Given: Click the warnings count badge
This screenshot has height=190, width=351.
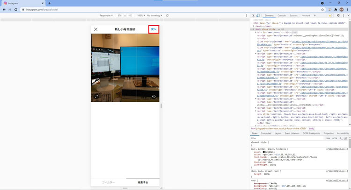Looking at the screenshot, I should tap(330, 15).
